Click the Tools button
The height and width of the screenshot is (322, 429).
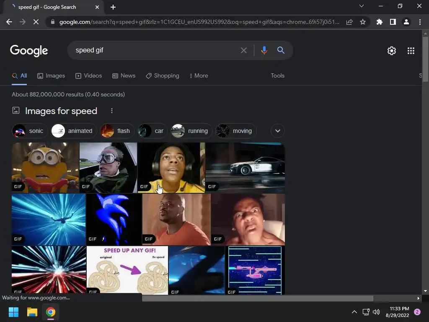(x=277, y=76)
